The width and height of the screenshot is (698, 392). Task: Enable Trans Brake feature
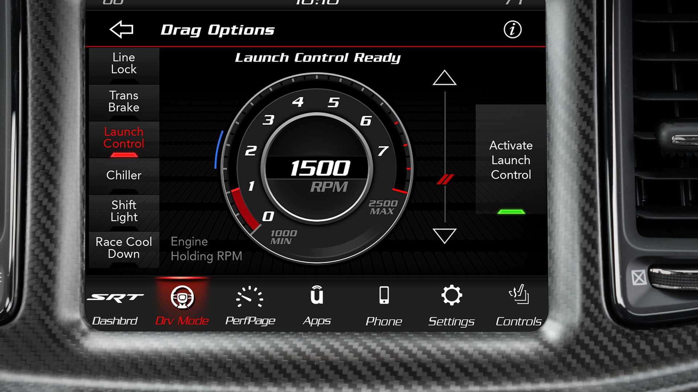[x=124, y=101]
